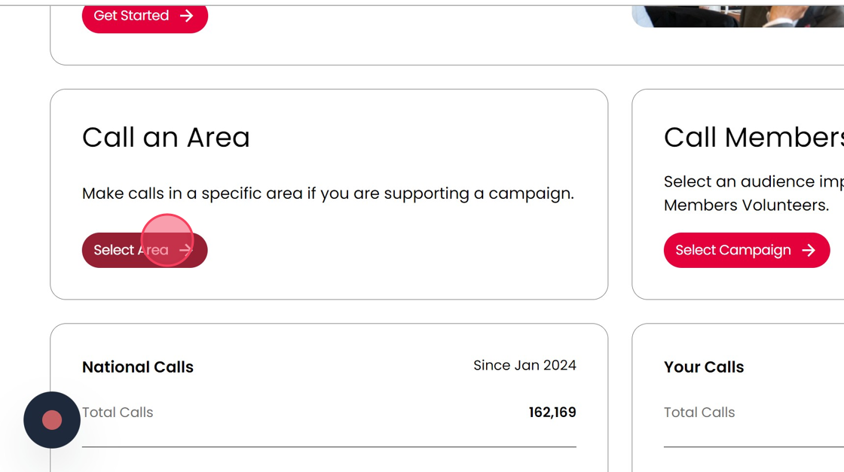Click the 162,169 total calls figure
This screenshot has width=844, height=472.
552,413
